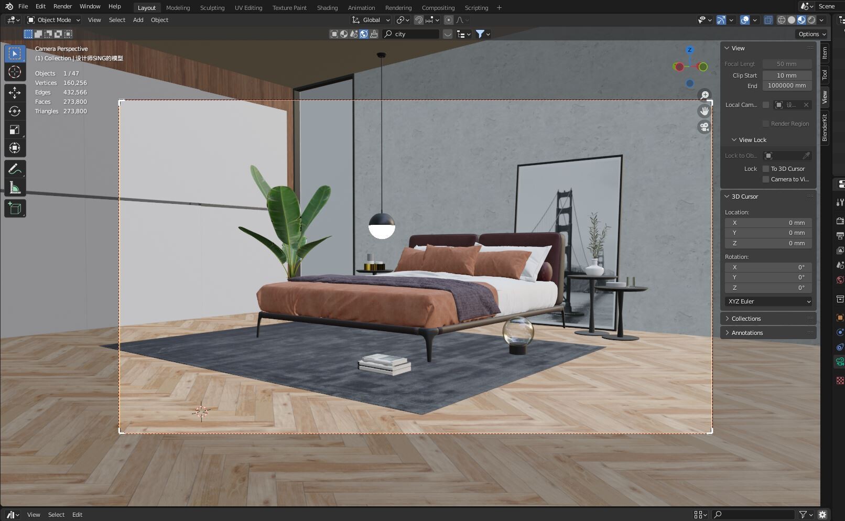Expand the Collections panel
Image resolution: width=845 pixels, height=521 pixels.
(746, 318)
